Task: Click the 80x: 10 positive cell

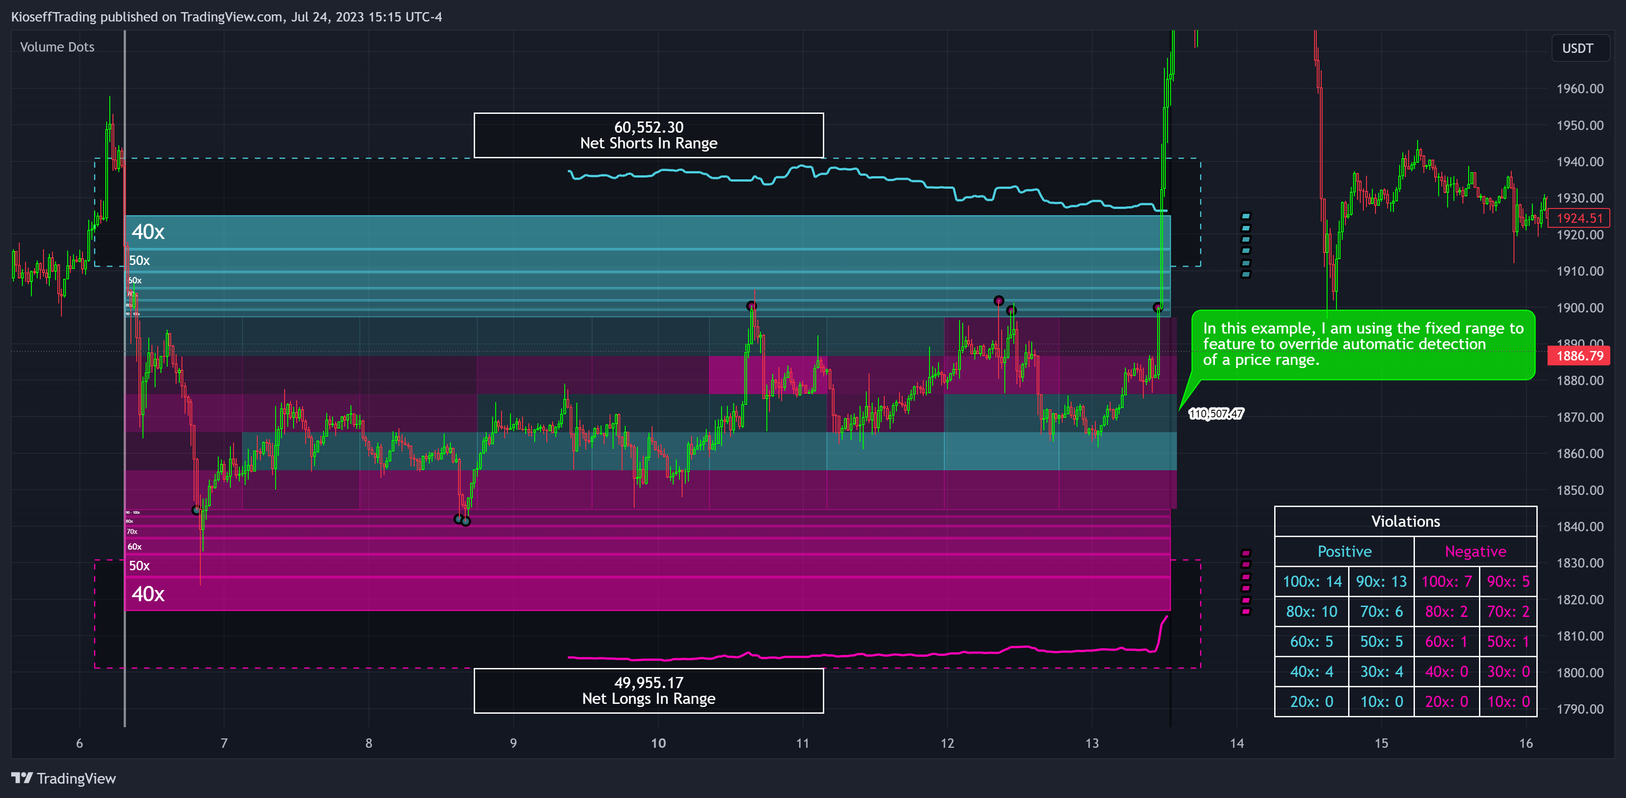Action: pos(1312,612)
